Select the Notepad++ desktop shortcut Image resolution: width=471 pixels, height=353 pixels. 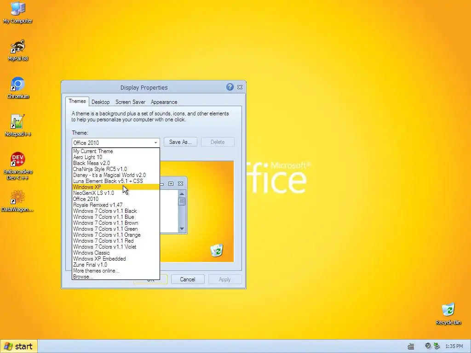18,126
